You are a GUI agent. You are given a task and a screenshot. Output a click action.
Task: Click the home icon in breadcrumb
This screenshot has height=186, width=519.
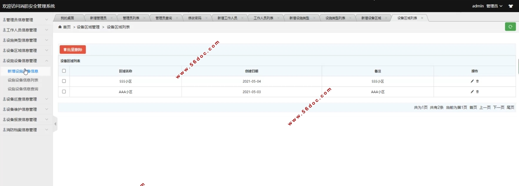[60, 27]
